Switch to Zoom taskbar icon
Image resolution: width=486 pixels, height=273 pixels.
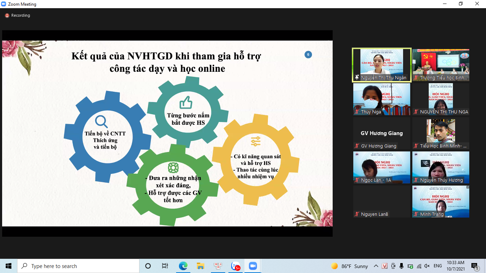point(253,266)
